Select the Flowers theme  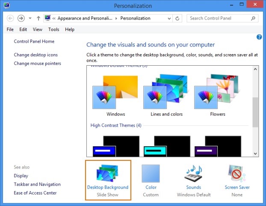click(x=217, y=96)
